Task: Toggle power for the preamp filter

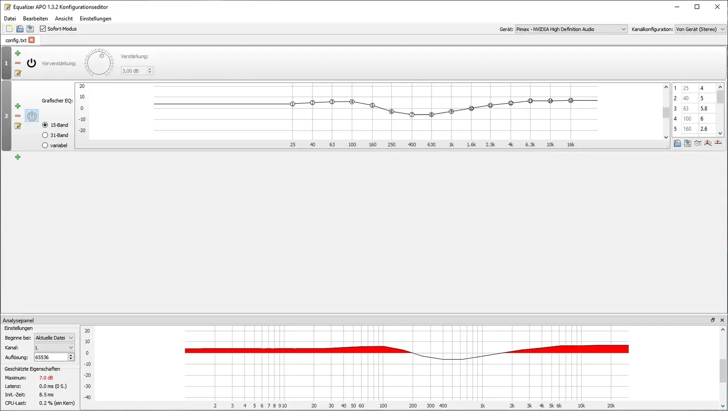Action: coord(31,63)
